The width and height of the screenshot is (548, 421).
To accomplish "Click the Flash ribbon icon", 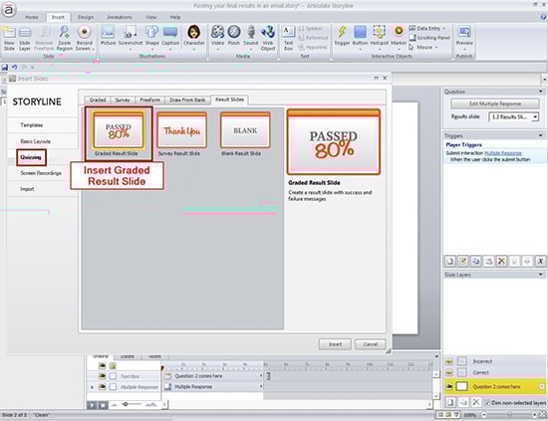I will tap(234, 36).
